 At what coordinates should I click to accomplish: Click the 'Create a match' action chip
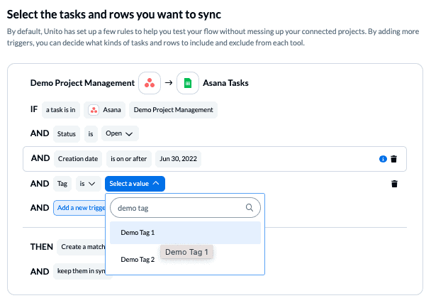coord(82,247)
